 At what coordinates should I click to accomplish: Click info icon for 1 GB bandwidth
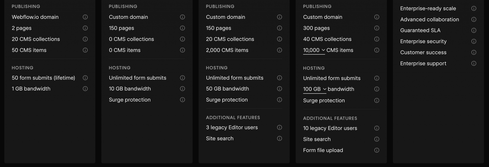point(85,89)
